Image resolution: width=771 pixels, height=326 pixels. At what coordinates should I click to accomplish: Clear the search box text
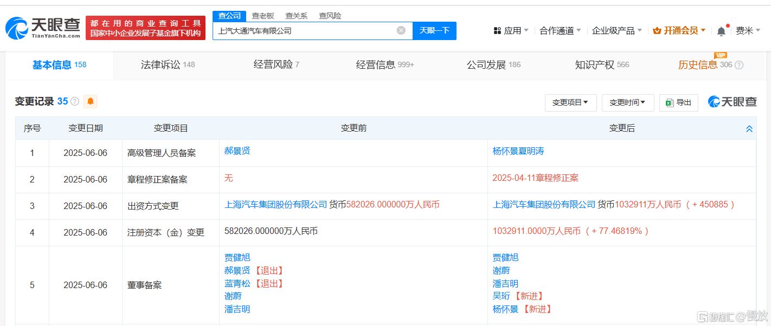(x=401, y=30)
